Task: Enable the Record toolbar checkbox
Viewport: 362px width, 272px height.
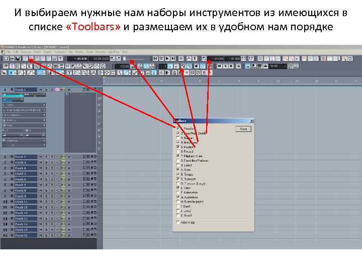Action: (178, 151)
